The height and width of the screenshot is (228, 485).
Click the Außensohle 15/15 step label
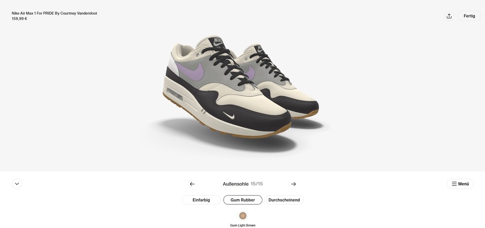(242, 184)
